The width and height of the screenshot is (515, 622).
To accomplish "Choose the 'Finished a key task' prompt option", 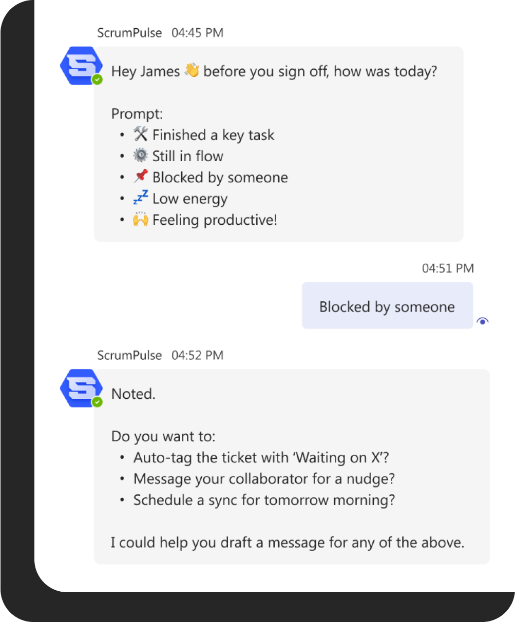I will (x=213, y=135).
